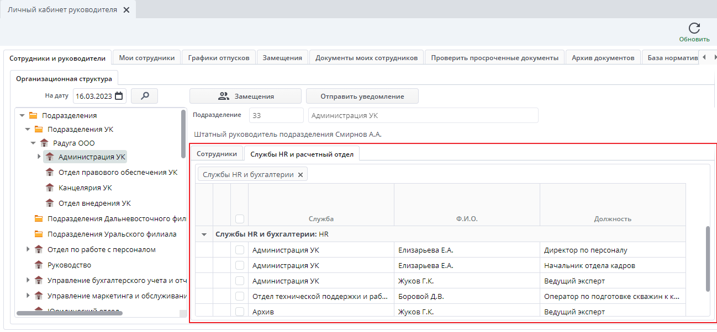Click the Подразделения УК folder icon
The width and height of the screenshot is (717, 332).
(x=39, y=129)
